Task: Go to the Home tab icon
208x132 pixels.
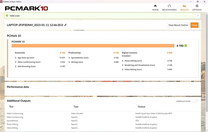Action: (155, 6)
